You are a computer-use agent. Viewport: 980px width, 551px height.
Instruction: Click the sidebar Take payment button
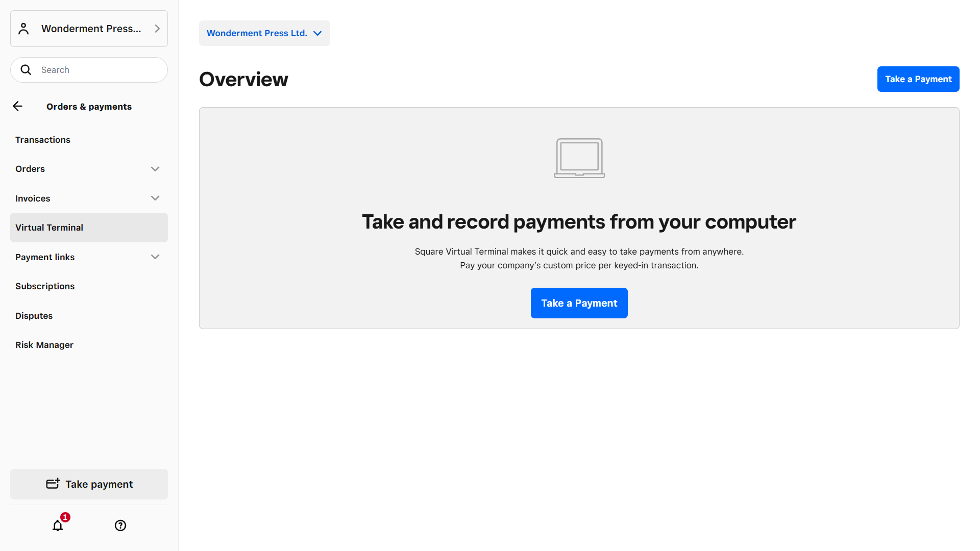tap(89, 484)
